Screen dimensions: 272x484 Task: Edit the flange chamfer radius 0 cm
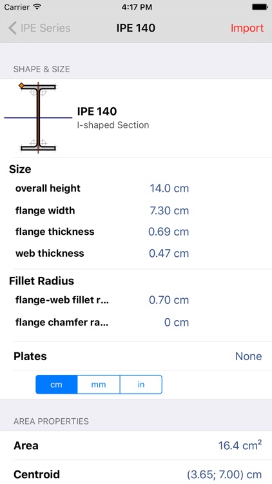(x=177, y=323)
